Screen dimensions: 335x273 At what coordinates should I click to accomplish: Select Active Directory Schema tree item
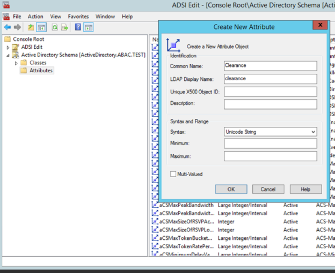click(x=83, y=55)
